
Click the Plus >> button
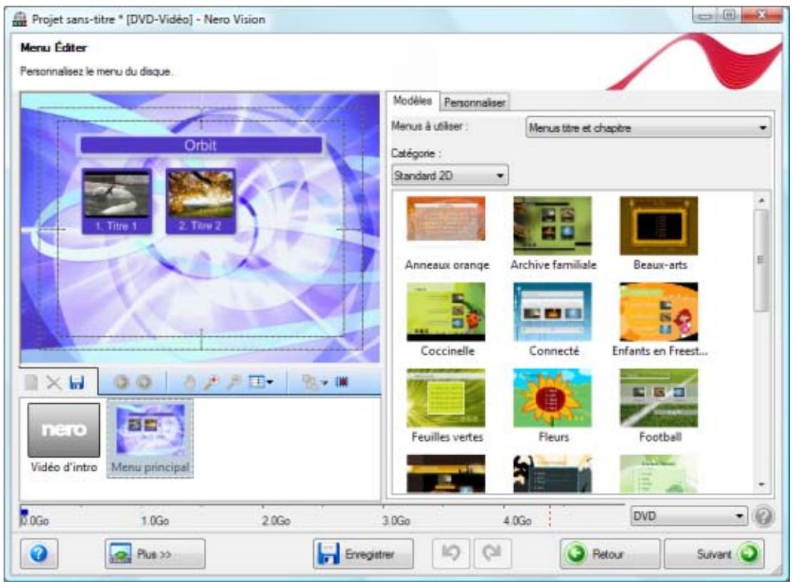155,554
